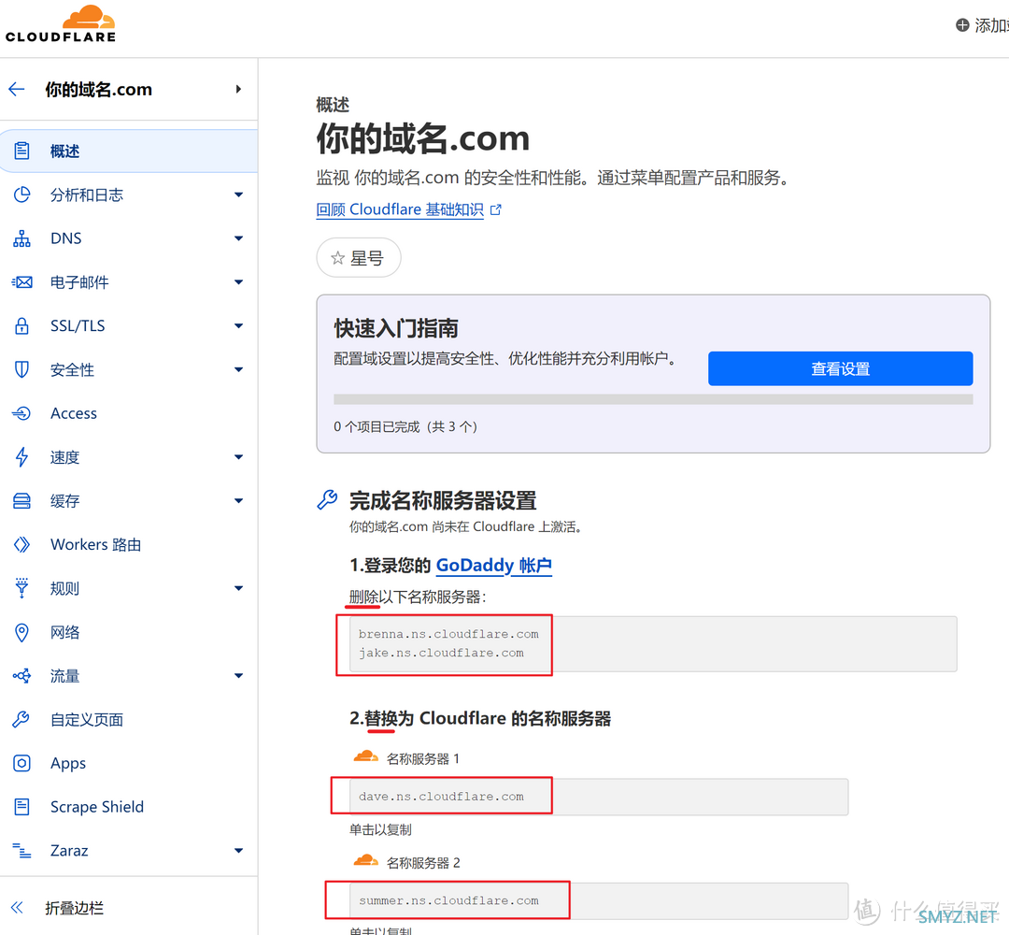Click the 分析和日志 pie chart icon
Screen dimensions: 1009x935
click(x=21, y=194)
